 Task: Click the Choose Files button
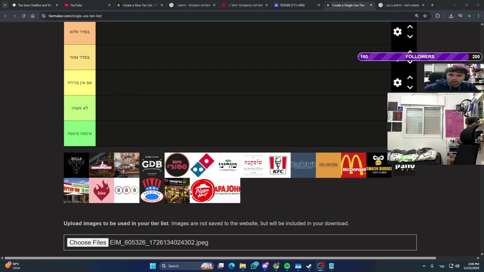88,243
